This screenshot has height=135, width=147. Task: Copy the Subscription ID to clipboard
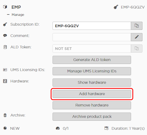pyautogui.click(x=137, y=26)
